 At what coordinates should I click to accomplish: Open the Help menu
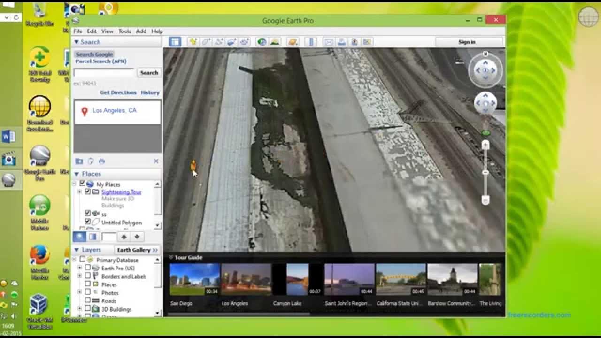[x=157, y=31]
